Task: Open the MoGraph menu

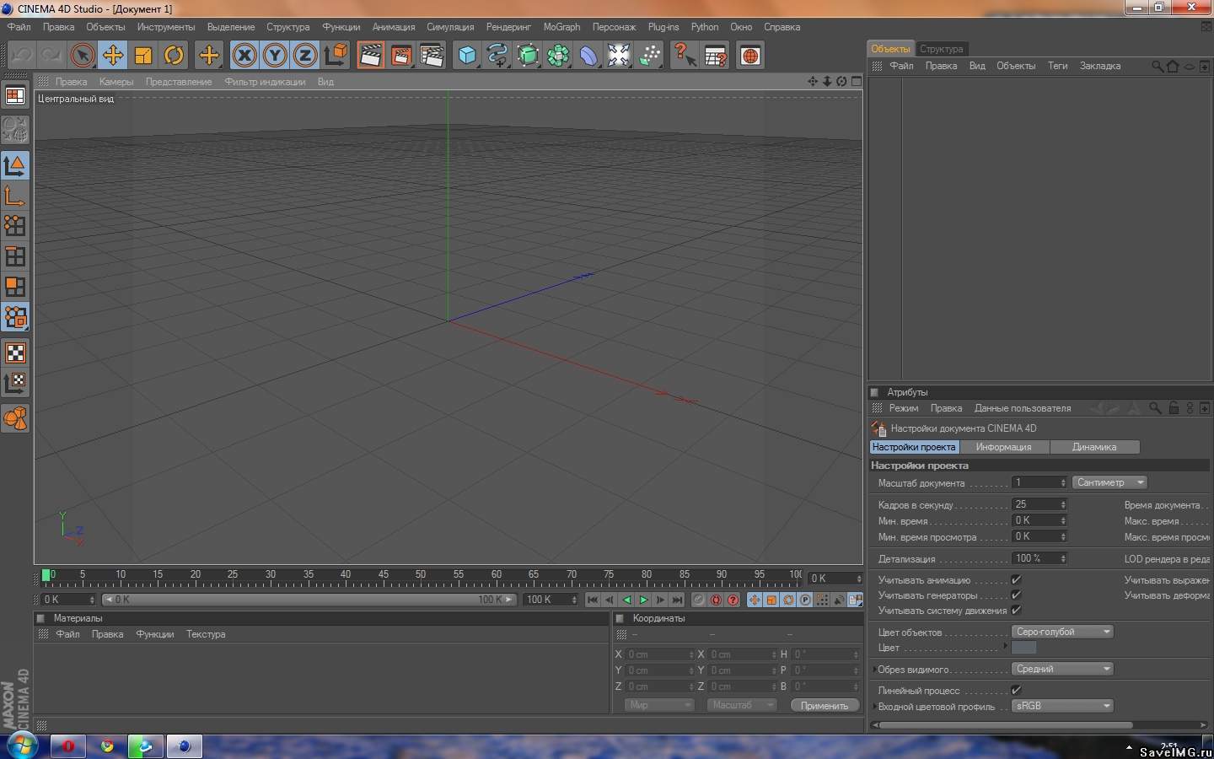Action: pos(561,27)
